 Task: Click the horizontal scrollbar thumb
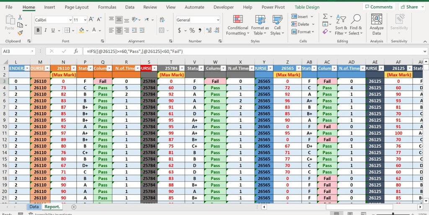tap(359, 207)
